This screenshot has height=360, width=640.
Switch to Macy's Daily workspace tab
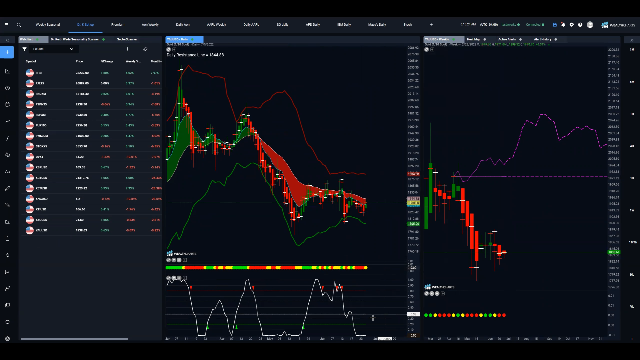(x=377, y=25)
